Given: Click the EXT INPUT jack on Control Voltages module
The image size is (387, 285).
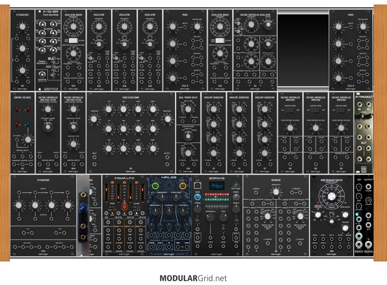Looking at the screenshot, I should point(16,140).
